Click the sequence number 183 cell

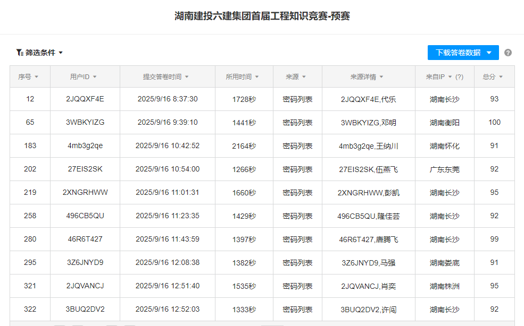pos(30,146)
